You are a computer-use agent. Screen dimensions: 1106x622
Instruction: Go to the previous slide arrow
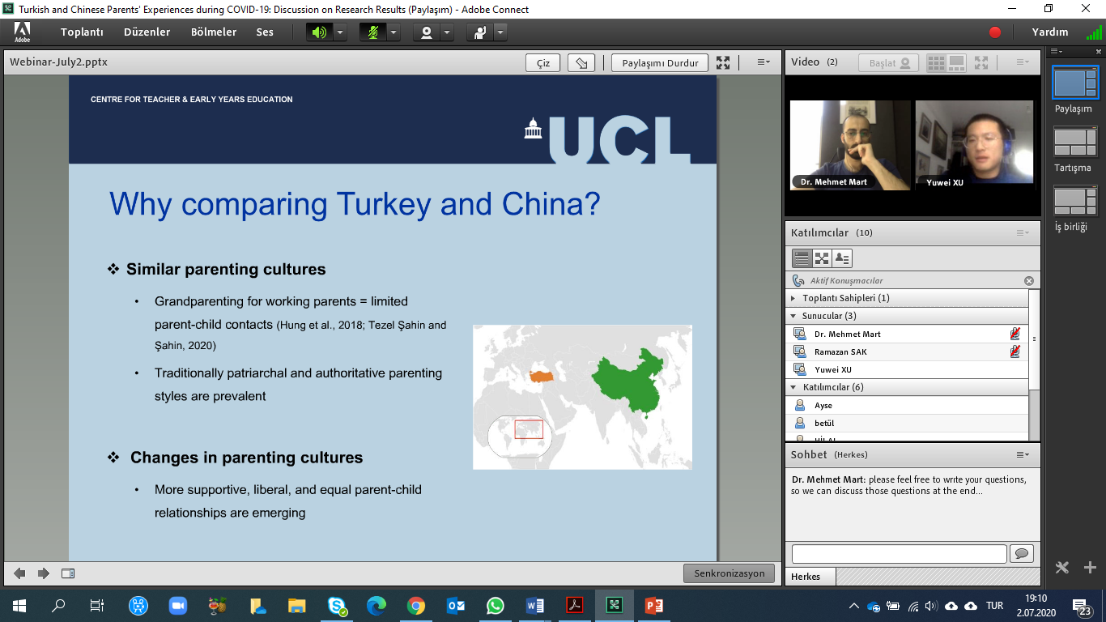pyautogui.click(x=19, y=573)
